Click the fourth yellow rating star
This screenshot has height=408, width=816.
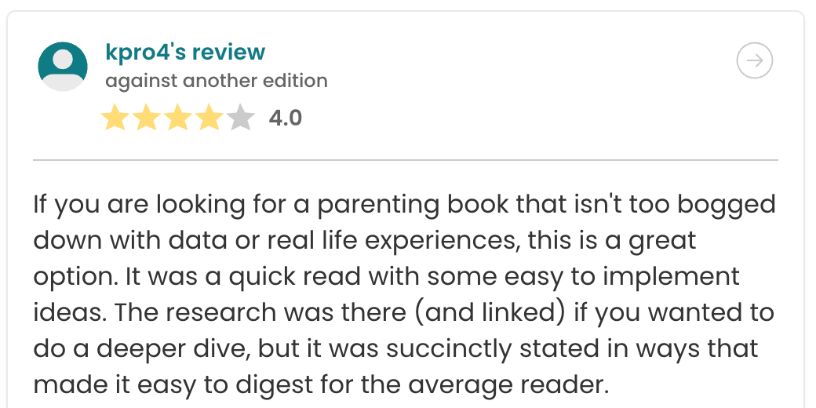coord(209,119)
